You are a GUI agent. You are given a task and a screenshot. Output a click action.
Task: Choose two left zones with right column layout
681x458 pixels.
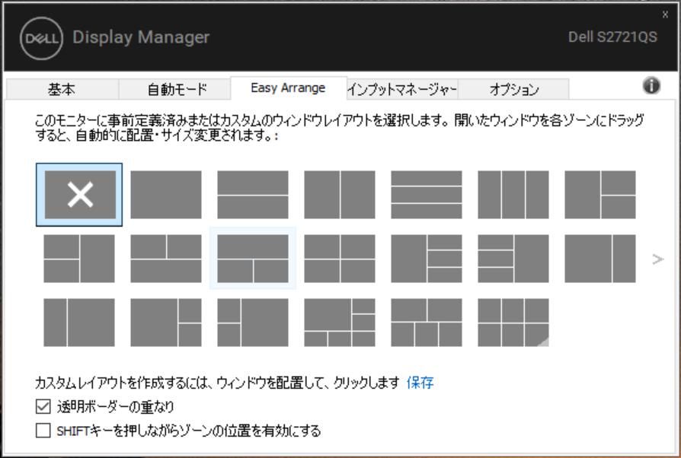pos(79,259)
